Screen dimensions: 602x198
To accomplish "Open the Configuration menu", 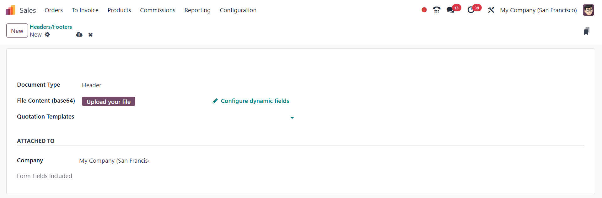I will (238, 10).
